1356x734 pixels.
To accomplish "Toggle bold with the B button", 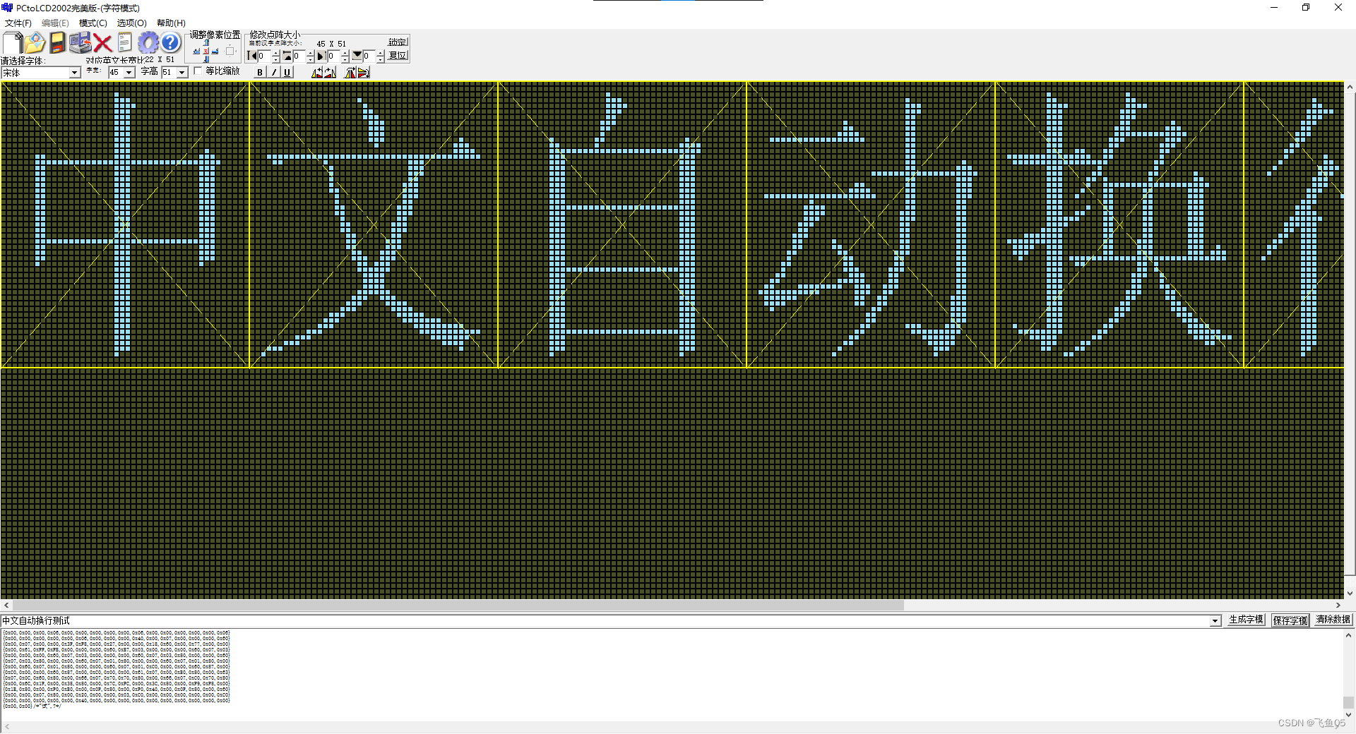I will tap(261, 72).
